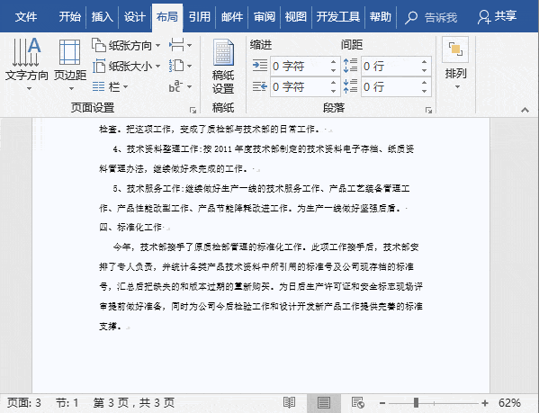The height and width of the screenshot is (413, 539).
Task: Click the 告诉我 search box
Action: 431,17
